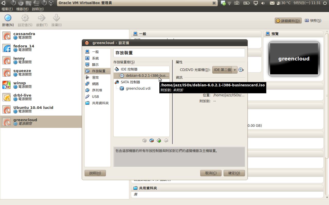Open the 機器(M) menu
Image resolution: width=329 pixels, height=205 pixels.
(22, 9)
